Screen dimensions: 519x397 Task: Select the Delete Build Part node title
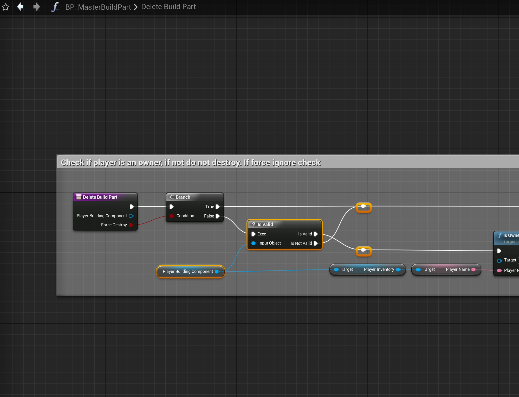100,197
